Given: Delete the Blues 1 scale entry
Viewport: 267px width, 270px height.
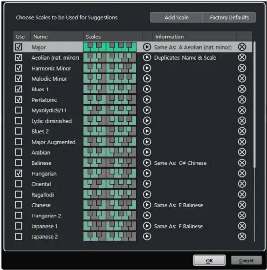Looking at the screenshot, I should click(242, 89).
